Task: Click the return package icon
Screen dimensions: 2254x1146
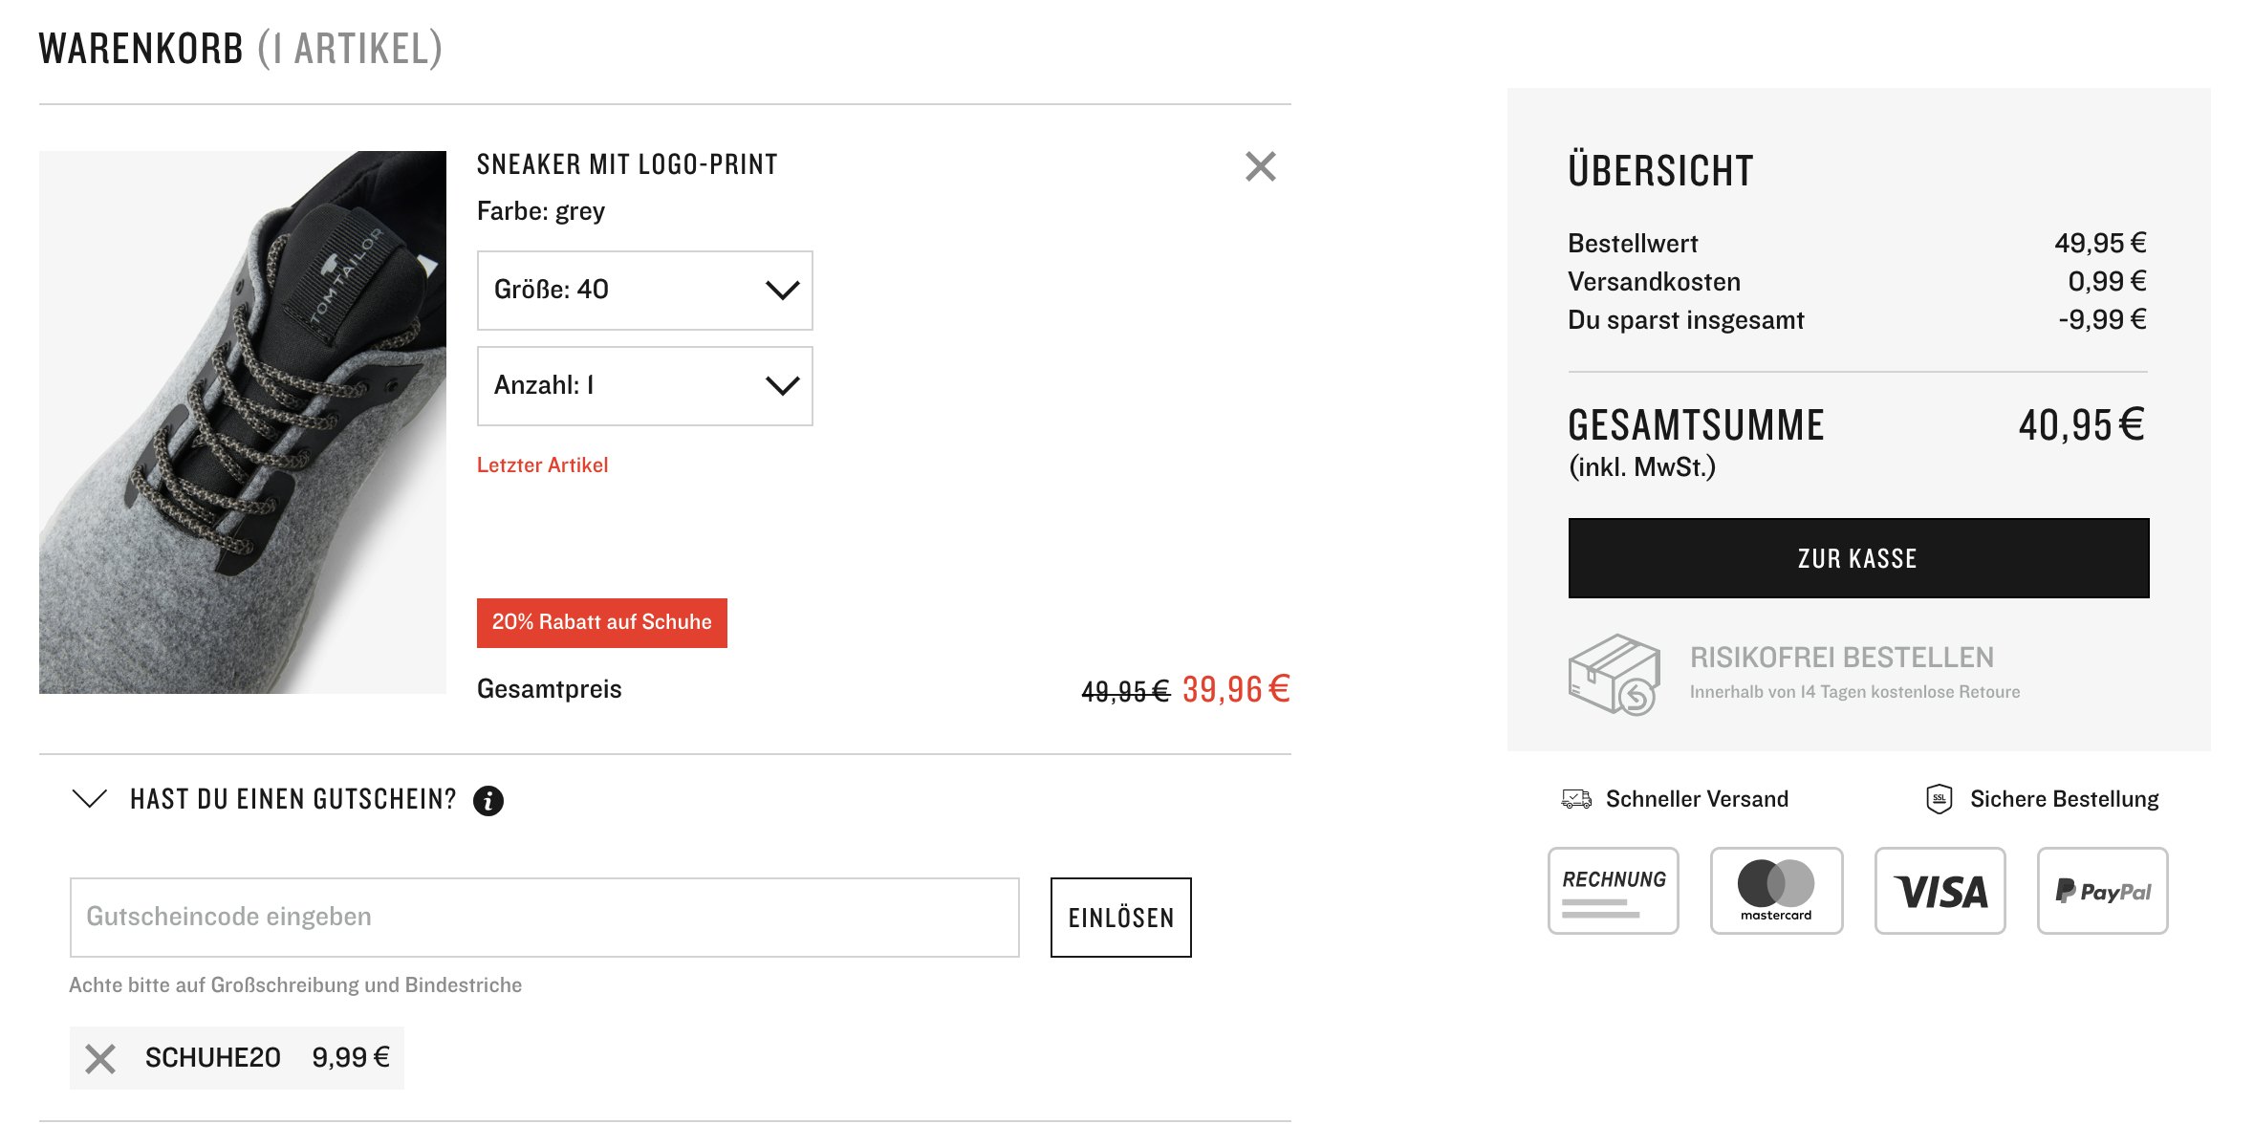Action: [1614, 675]
